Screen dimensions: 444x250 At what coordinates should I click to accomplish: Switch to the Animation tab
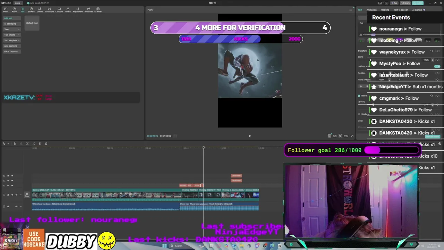click(372, 10)
